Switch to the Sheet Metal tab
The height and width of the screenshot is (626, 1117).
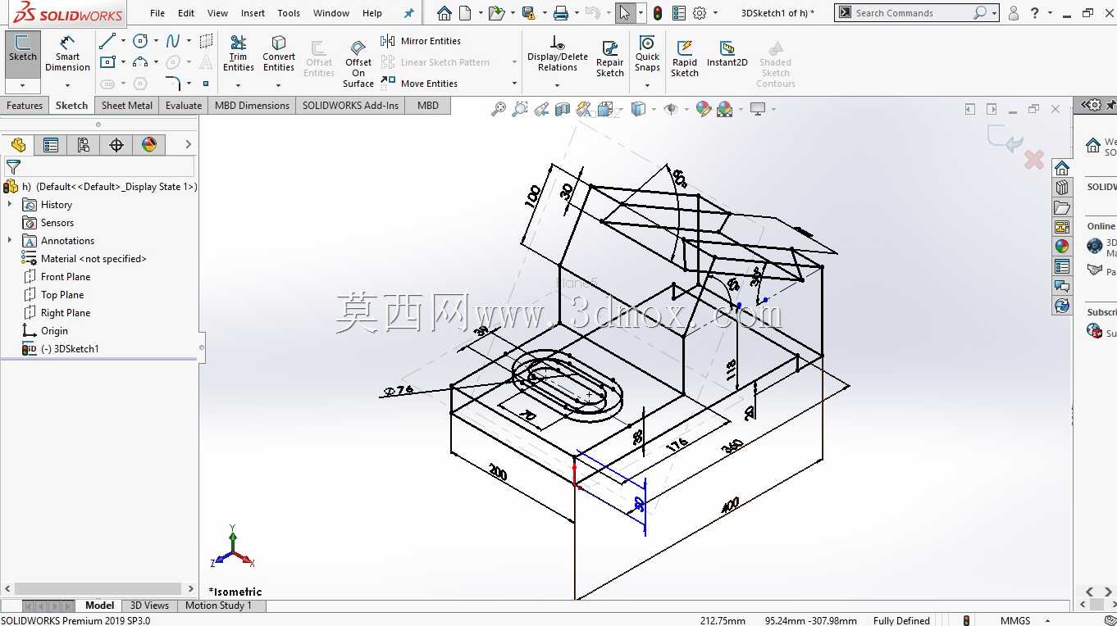pos(127,106)
